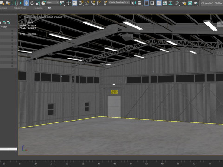223x167 pixels.
Task: Toggle the Scene Explorer
Action: pyautogui.click(x=146, y=3)
